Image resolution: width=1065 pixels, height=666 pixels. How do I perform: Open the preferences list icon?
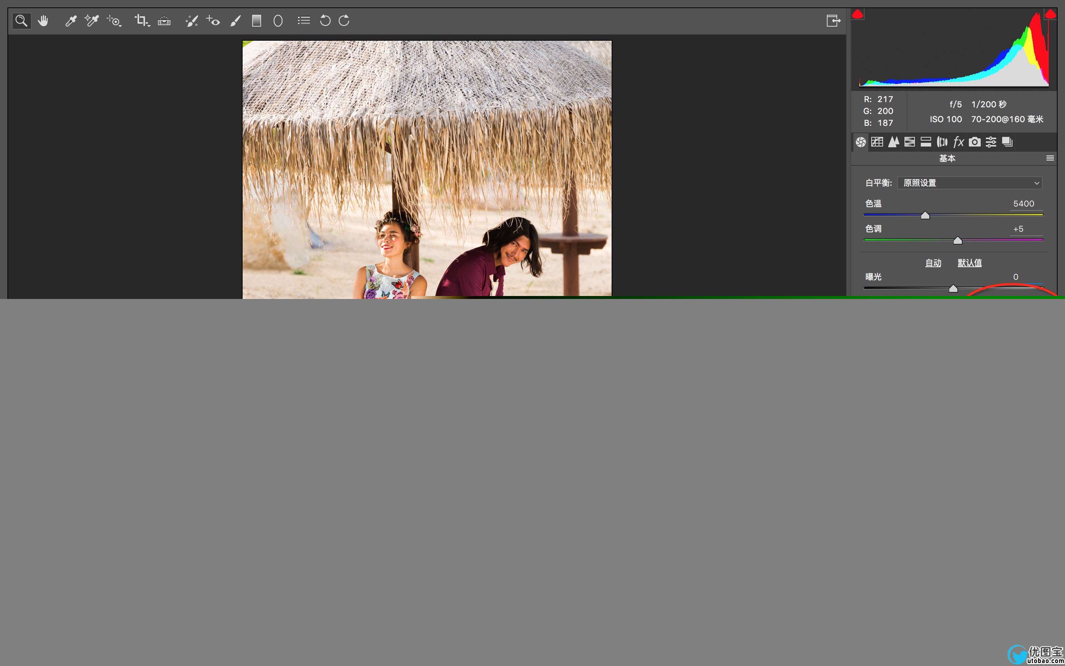click(x=304, y=20)
